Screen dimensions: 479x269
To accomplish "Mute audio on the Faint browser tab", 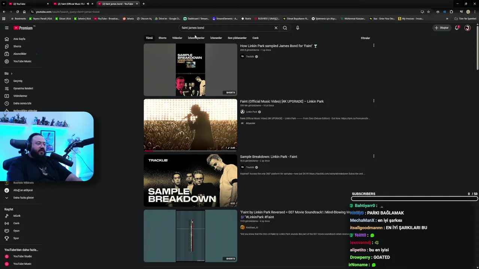I will point(88,4).
